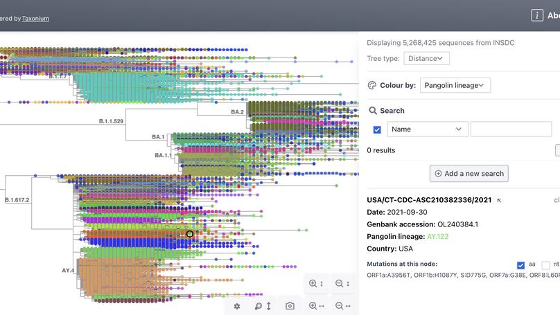Click the Search magnifier icon
Screen dimensions: 560x315
click(x=372, y=111)
